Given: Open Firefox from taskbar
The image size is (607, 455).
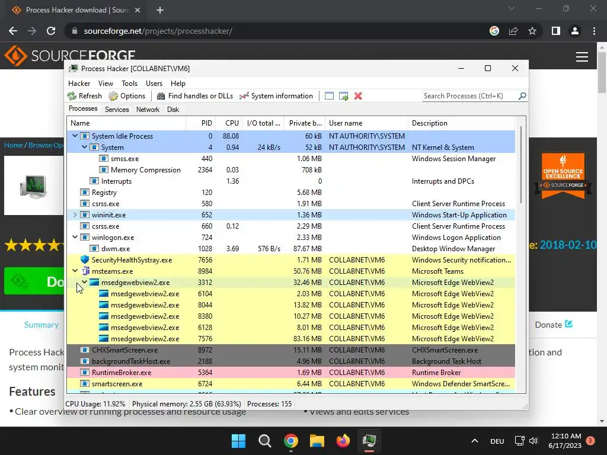Looking at the screenshot, I should tap(343, 441).
